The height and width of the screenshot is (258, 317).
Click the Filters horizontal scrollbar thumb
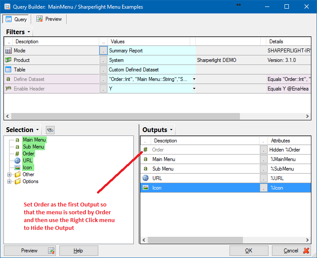[126, 116]
